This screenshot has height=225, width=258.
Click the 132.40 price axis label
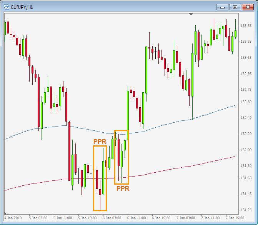[x=246, y=118]
